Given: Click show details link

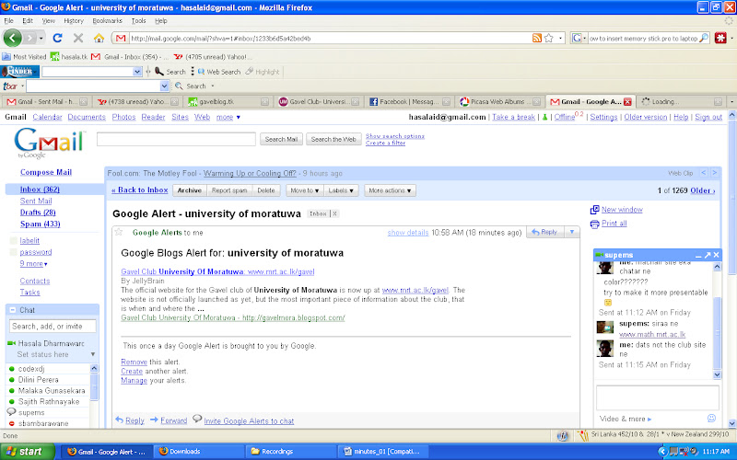Looking at the screenshot, I should tap(408, 233).
